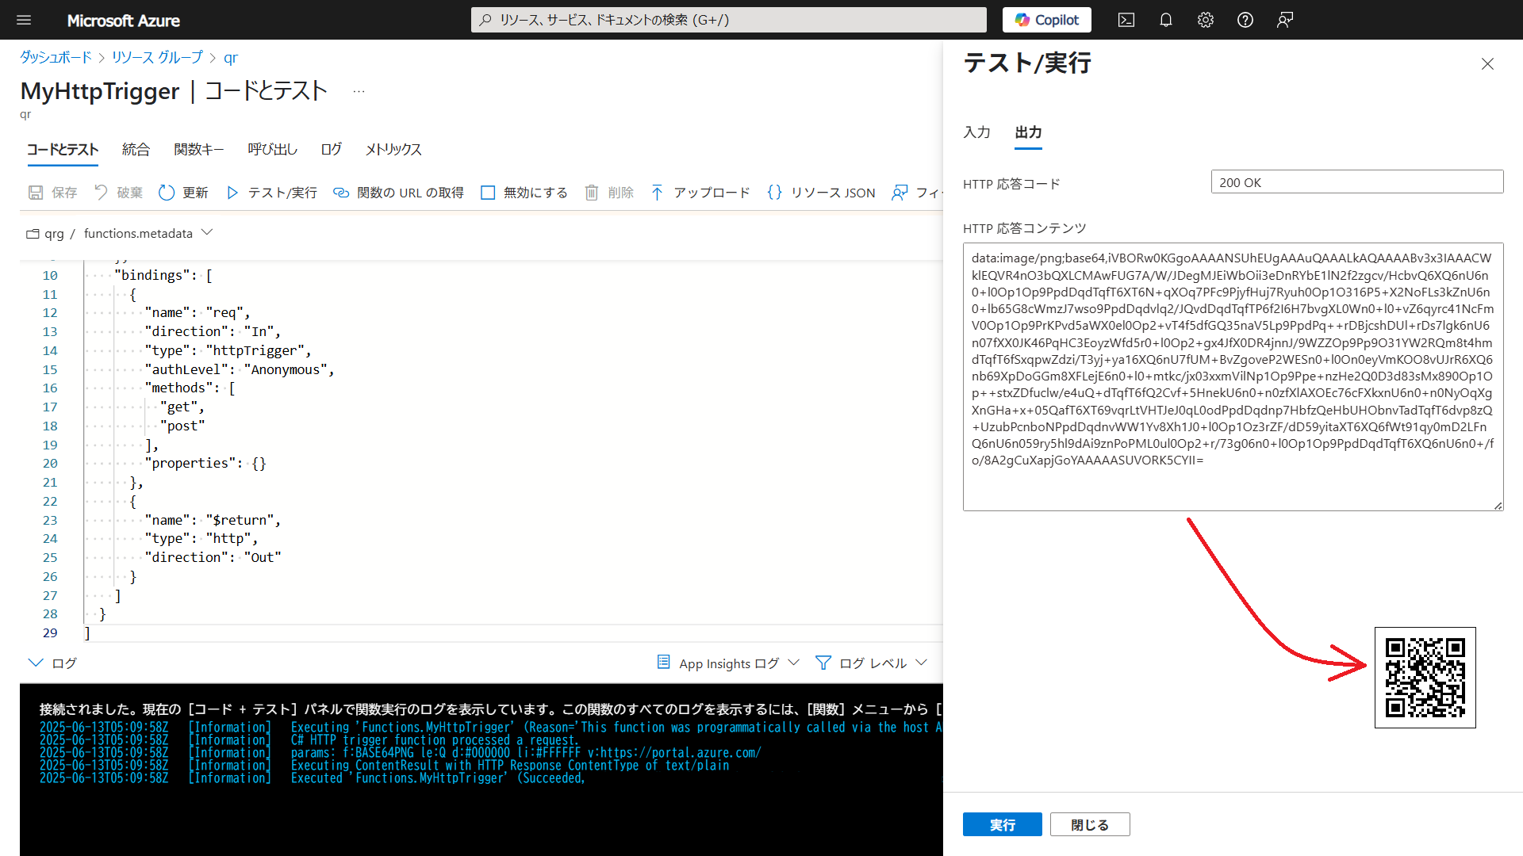Expand the functions.metadata file dropdown
1523x856 pixels.
pyautogui.click(x=207, y=233)
